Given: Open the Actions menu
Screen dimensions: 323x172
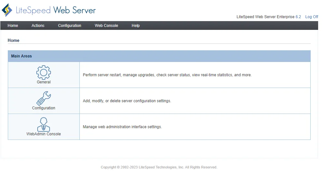Looking at the screenshot, I should pyautogui.click(x=38, y=26).
